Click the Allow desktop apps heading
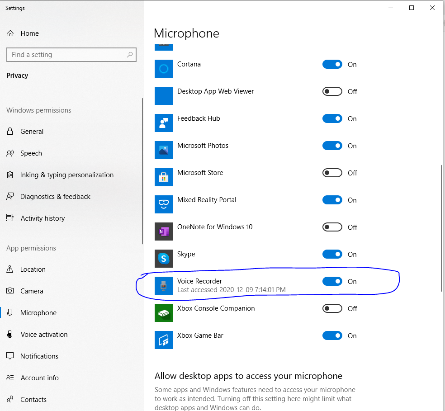The image size is (445, 411). (x=248, y=376)
